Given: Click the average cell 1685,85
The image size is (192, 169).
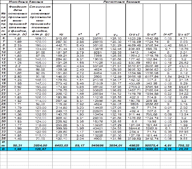Looking at the screenshot, I should pos(152,149).
